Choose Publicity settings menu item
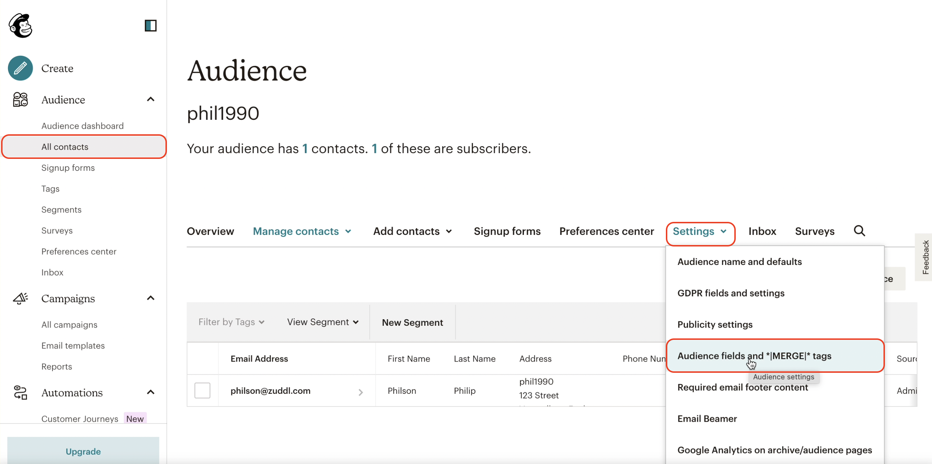The image size is (932, 464). click(x=775, y=325)
